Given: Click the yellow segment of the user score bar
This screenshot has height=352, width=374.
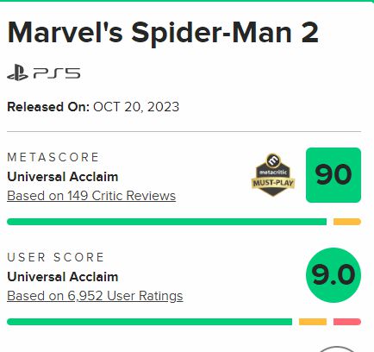Looking at the screenshot, I should (x=313, y=322).
